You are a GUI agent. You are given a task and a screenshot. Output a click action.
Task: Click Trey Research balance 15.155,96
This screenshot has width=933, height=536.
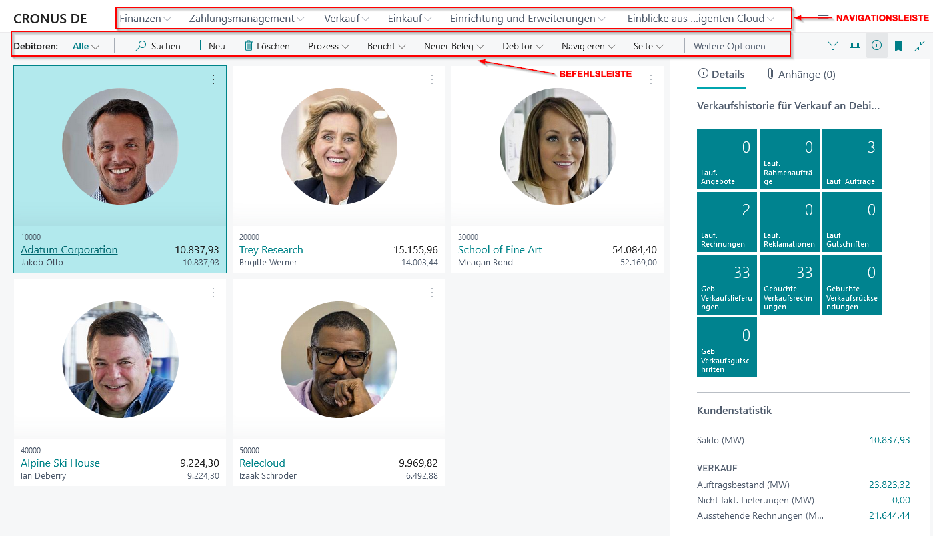coord(415,250)
